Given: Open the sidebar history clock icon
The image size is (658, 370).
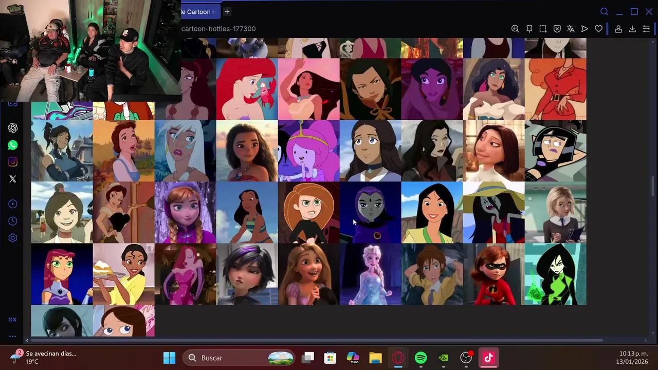Looking at the screenshot, I should (x=13, y=221).
